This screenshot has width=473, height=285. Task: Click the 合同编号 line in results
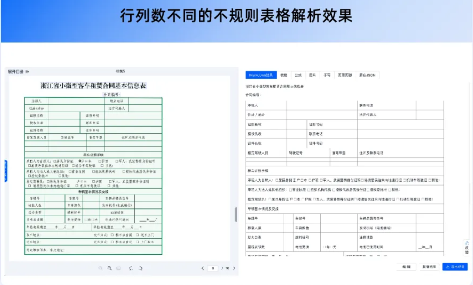tap(253, 95)
